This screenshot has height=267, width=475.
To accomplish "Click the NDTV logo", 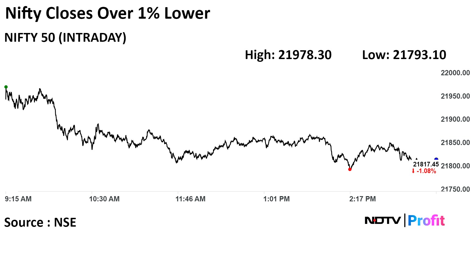I will click(x=383, y=220).
